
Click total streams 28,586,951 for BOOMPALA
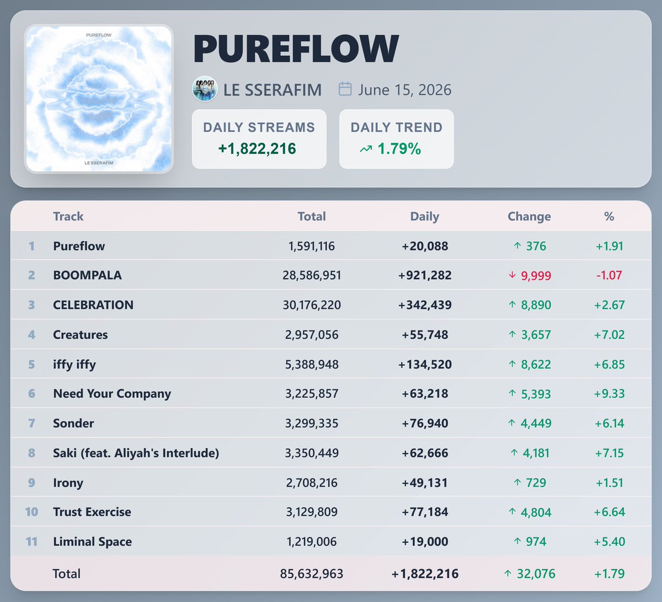(312, 275)
